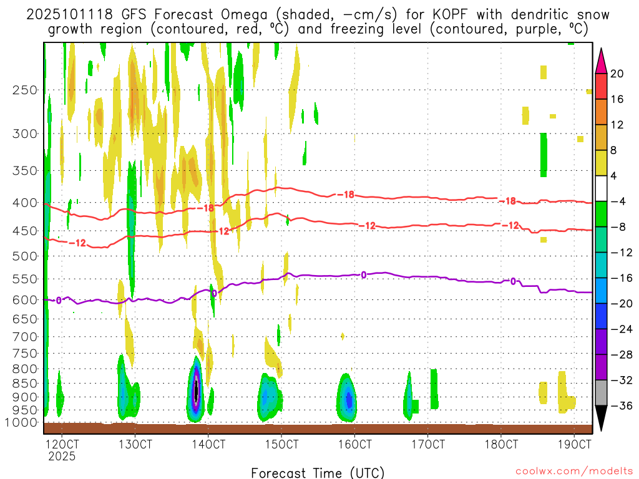Click the 400 pressure level label

click(x=25, y=203)
